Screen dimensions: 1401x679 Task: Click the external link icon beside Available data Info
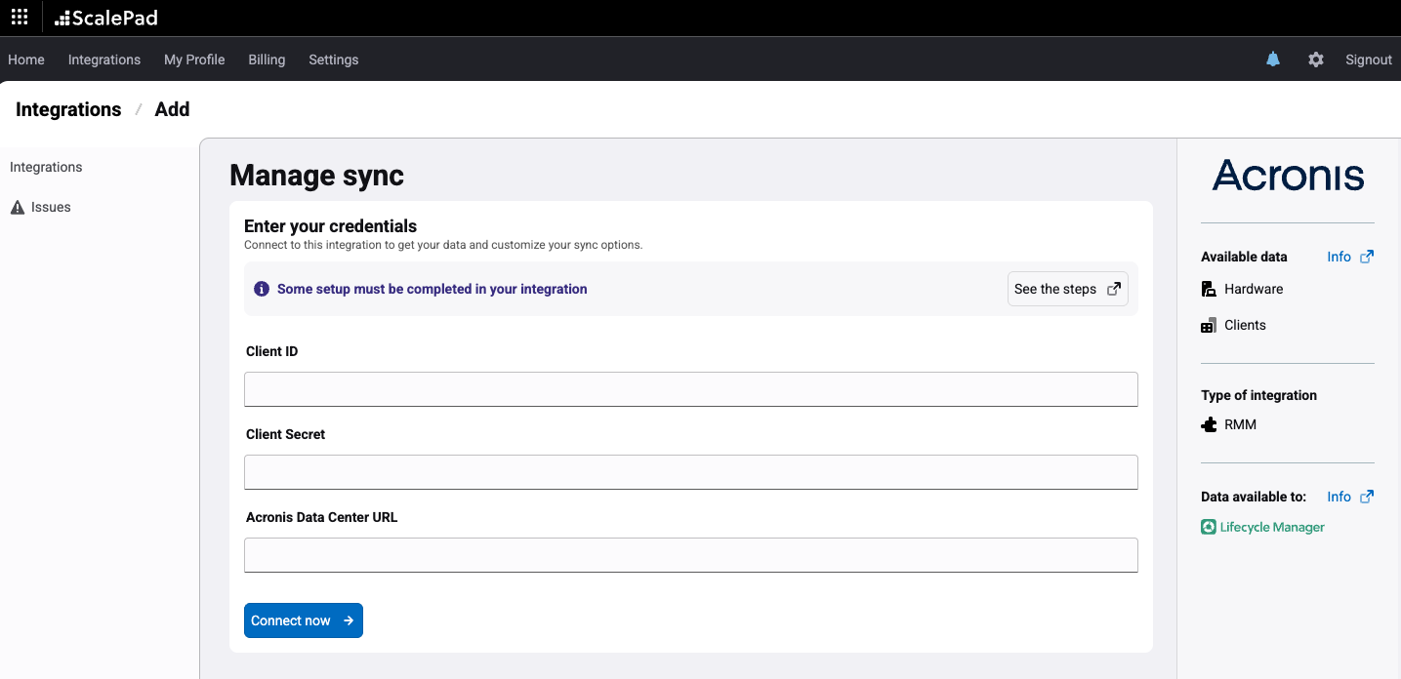1367,257
